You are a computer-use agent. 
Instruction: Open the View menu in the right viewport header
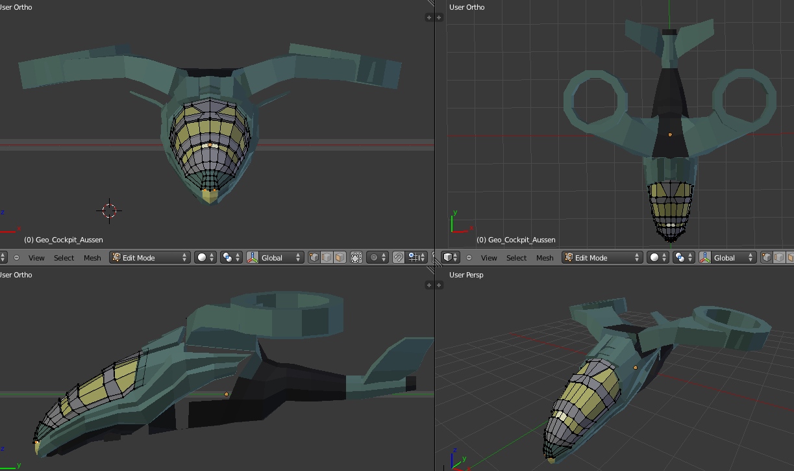pos(489,258)
